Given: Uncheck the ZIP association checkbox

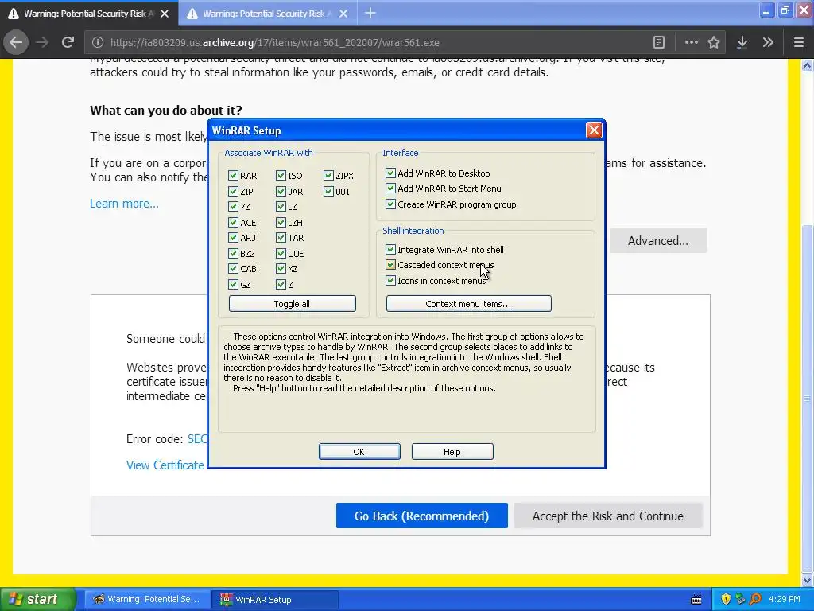Looking at the screenshot, I should [x=233, y=191].
